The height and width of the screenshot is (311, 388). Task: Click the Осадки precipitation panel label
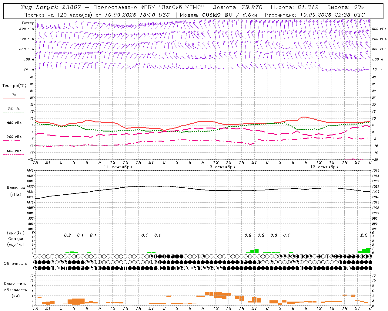pos(15,239)
